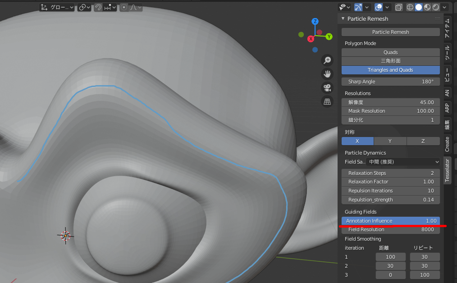Toggle proportional editing circle icon
The width and height of the screenshot is (457, 283).
click(x=124, y=7)
